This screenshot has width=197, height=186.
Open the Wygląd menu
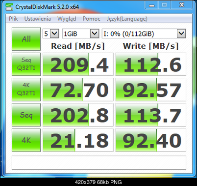pyautogui.click(x=67, y=19)
